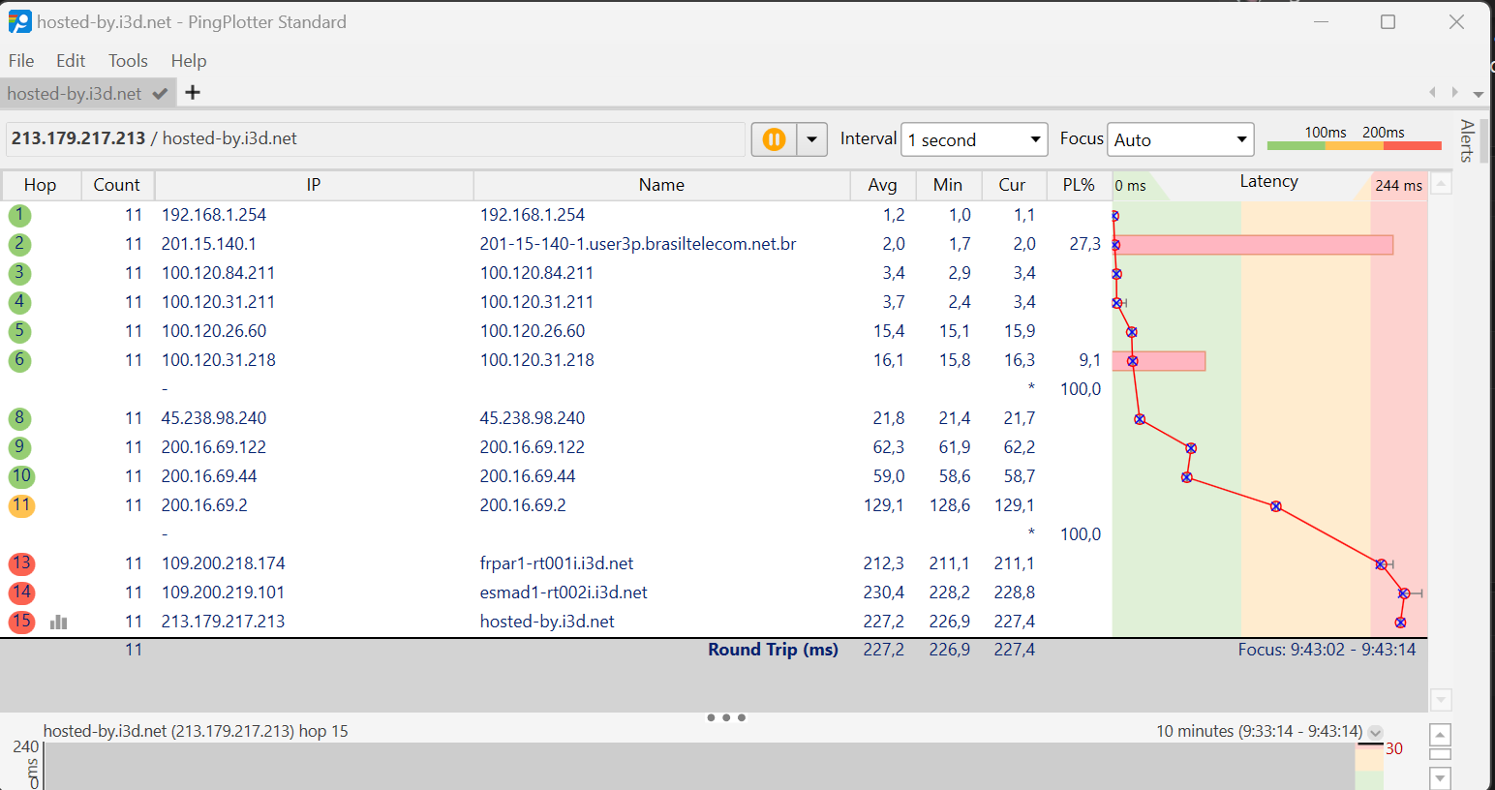Open the dropdown arrow beside the pause button
This screenshot has width=1495, height=790.
click(811, 139)
